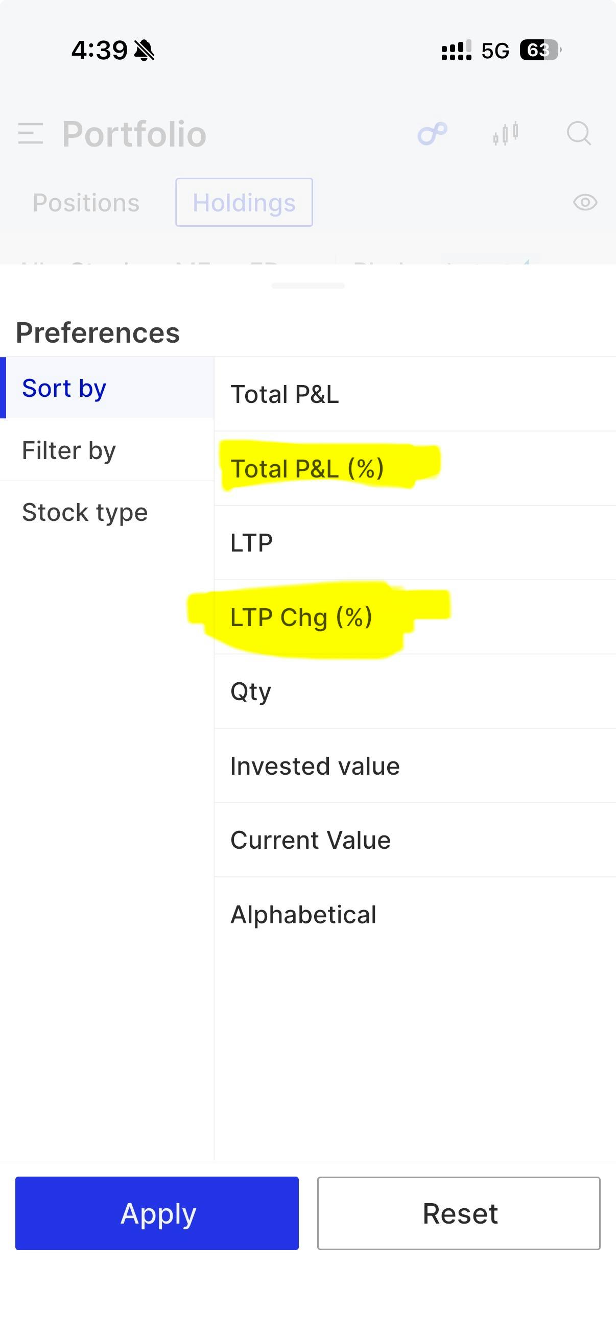Open the Filter by preference section
This screenshot has width=616, height=1339.
coord(107,450)
